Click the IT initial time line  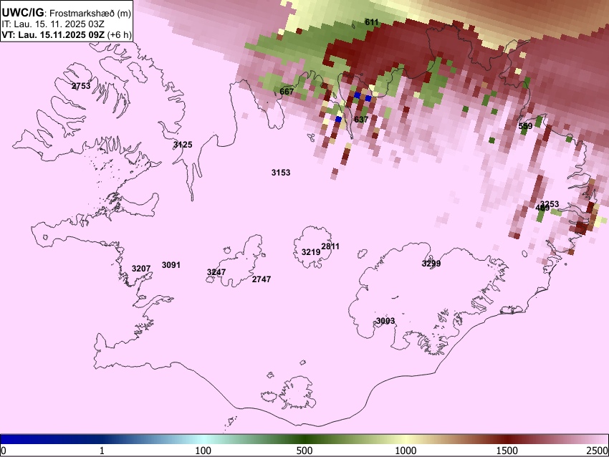(53, 24)
